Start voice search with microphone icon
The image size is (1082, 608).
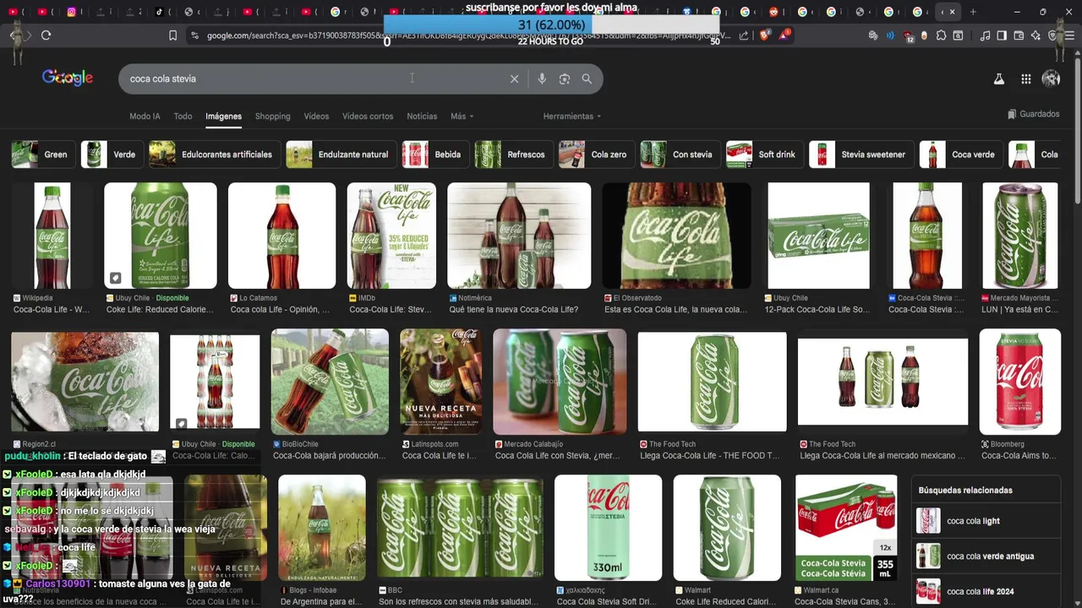542,79
